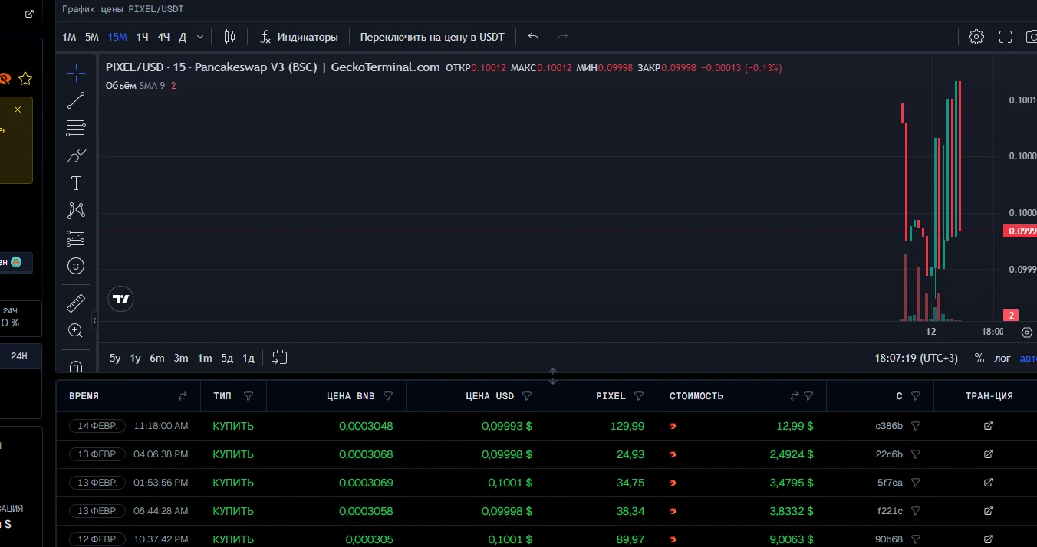The width and height of the screenshot is (1037, 547).
Task: Open the forecasting and position tools
Action: coord(76,238)
